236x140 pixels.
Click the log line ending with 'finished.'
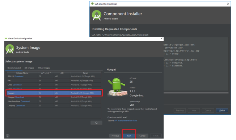click(173, 66)
